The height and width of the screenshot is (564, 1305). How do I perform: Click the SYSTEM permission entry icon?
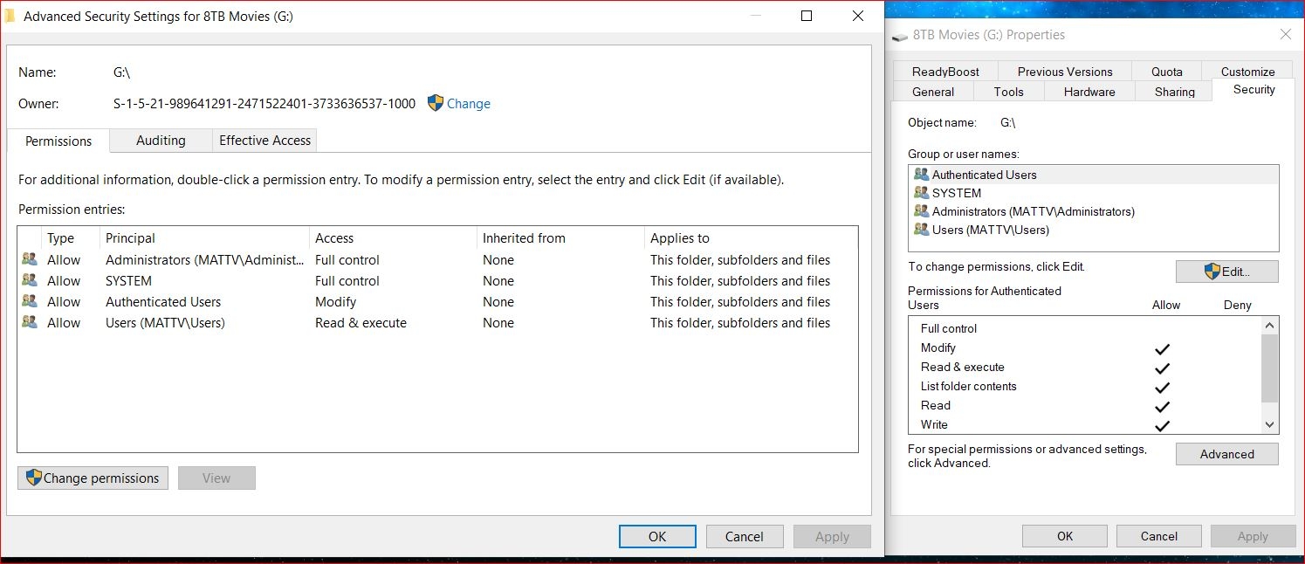[x=30, y=280]
